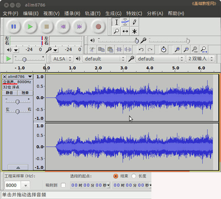Open the 轨道(T) menu
Viewport: 221px width, 199px height.
point(93,14)
